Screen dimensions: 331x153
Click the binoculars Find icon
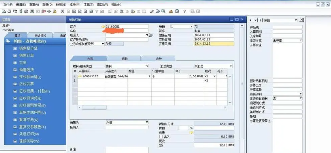(63, 12)
